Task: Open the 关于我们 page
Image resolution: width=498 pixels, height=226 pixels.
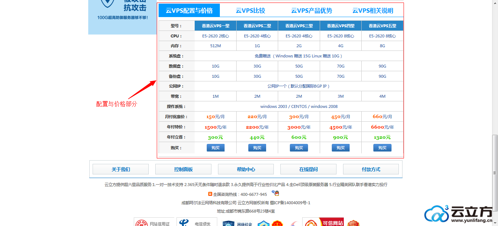Action: point(121,169)
